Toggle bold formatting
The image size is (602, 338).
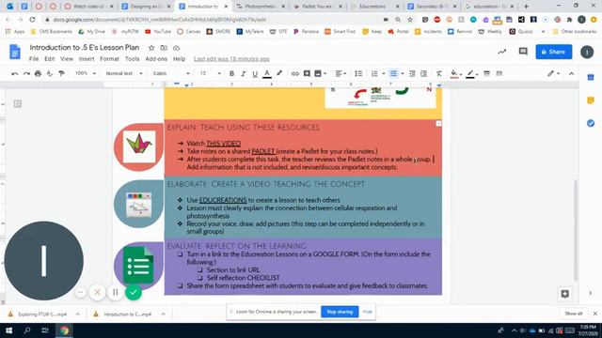(231, 73)
